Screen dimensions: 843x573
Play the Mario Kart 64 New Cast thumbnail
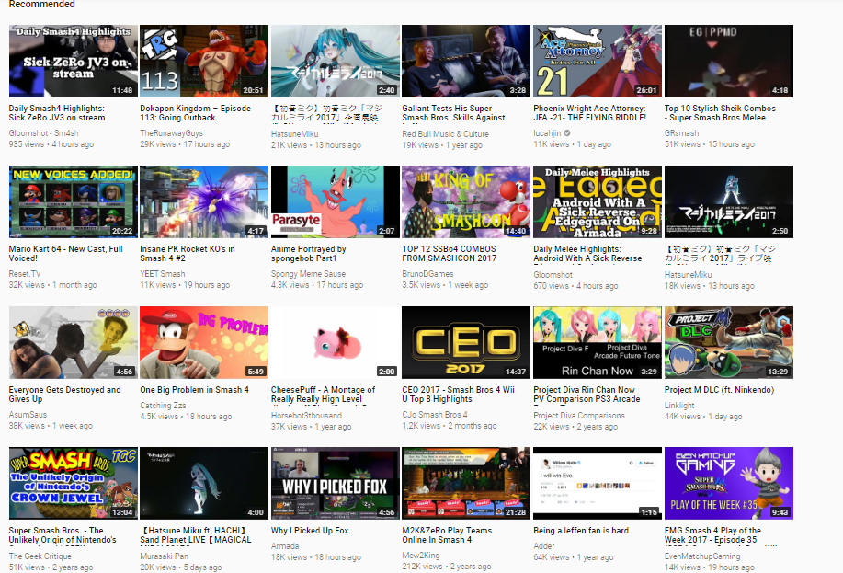pos(74,201)
